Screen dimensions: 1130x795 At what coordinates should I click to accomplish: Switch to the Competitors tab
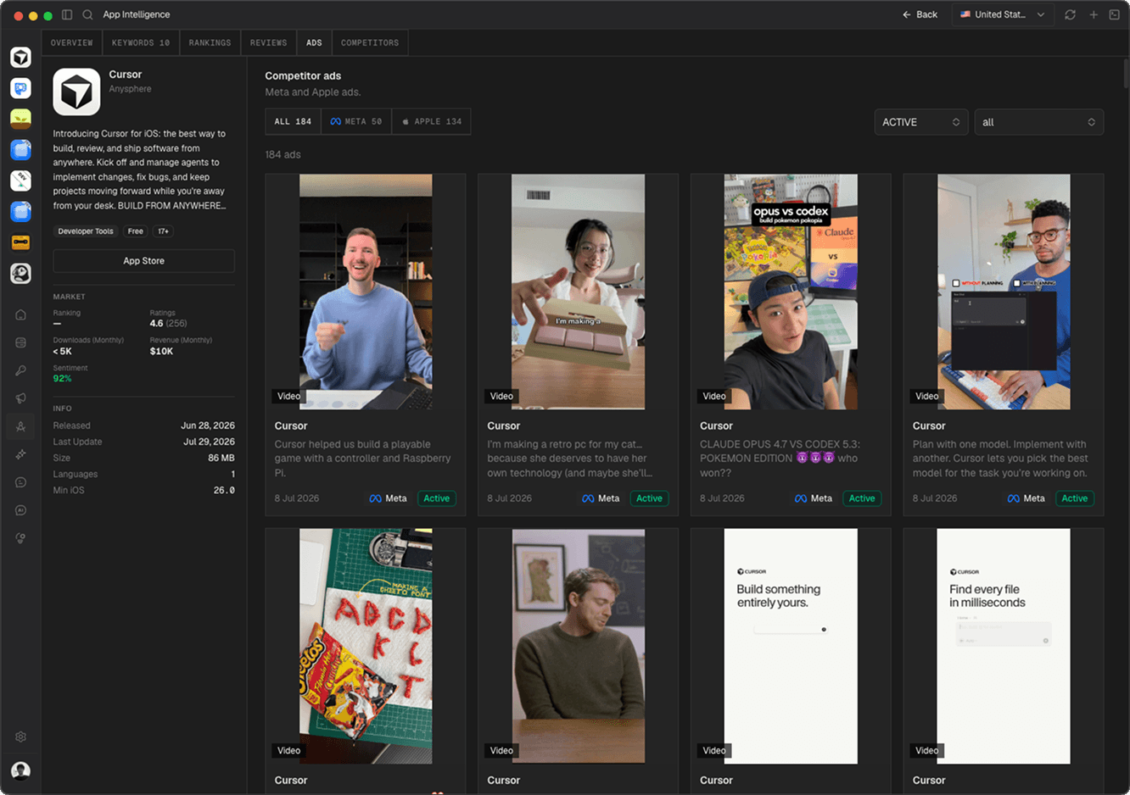pos(370,42)
